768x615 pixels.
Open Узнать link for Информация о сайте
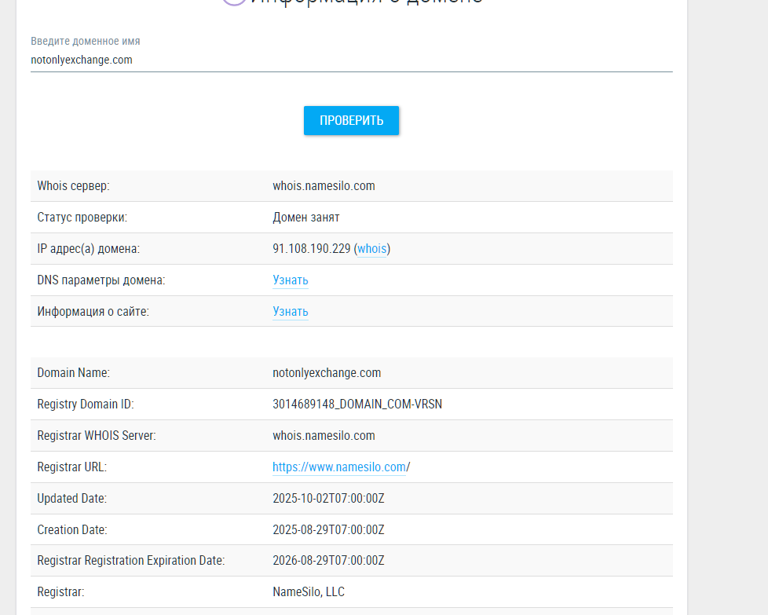[290, 311]
